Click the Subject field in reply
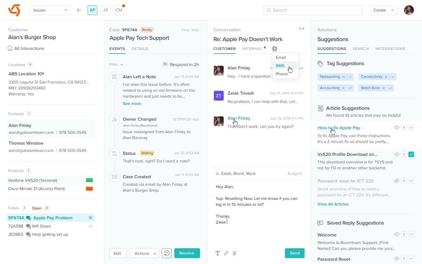This screenshot has width=422, height=264. [295, 174]
